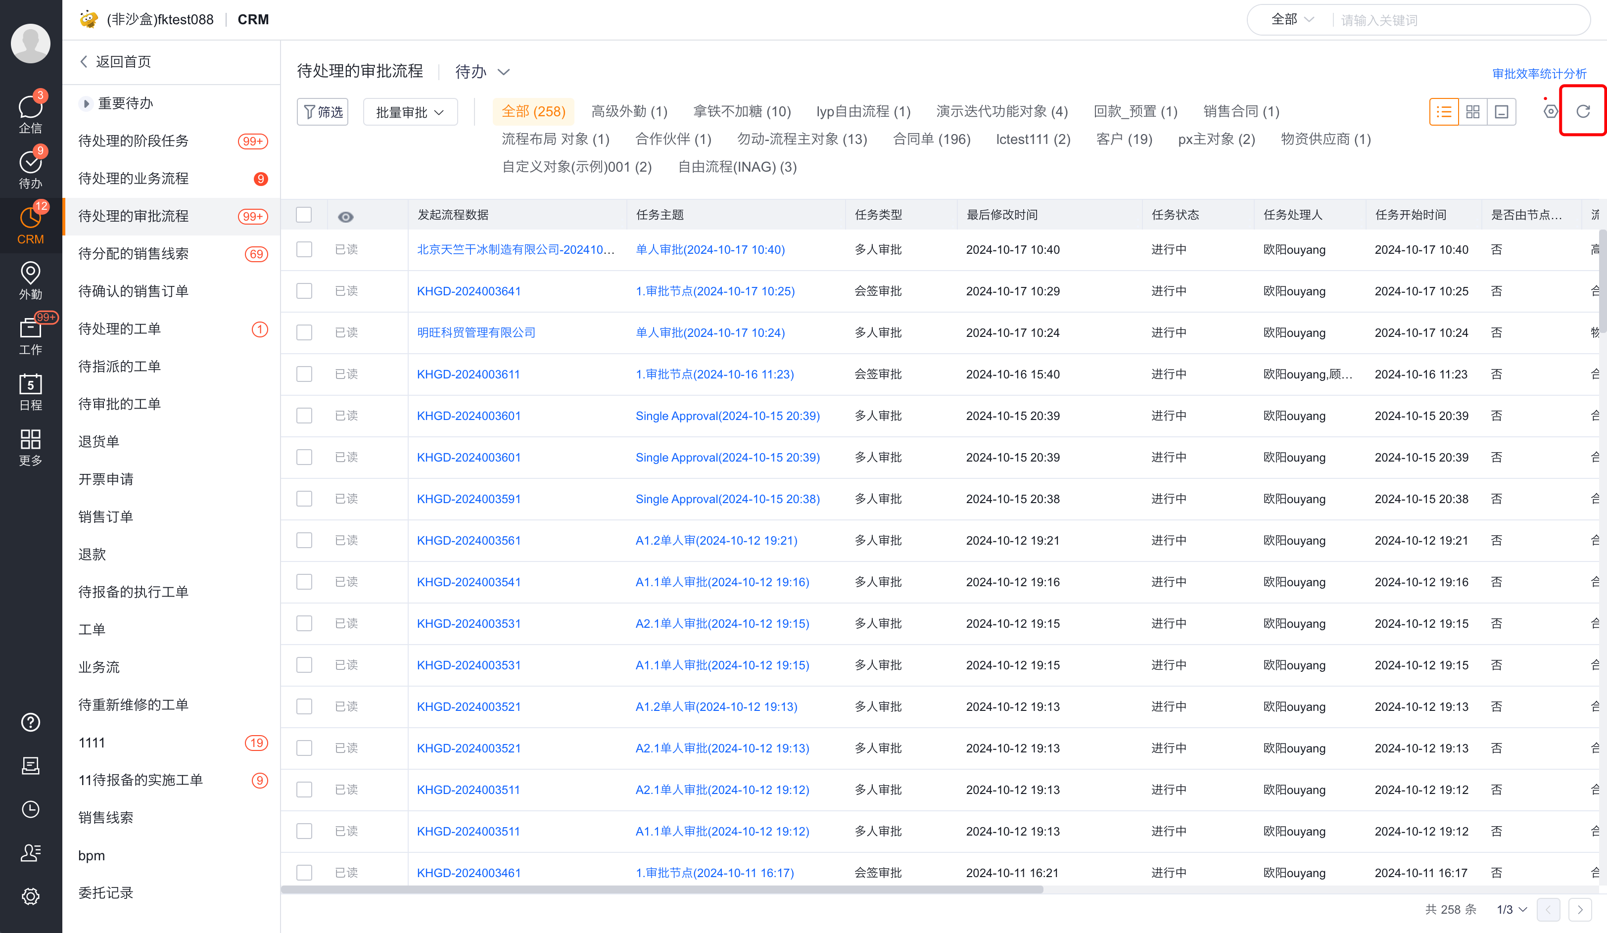
Task: Click the clock history icon in sidebar
Action: point(31,809)
